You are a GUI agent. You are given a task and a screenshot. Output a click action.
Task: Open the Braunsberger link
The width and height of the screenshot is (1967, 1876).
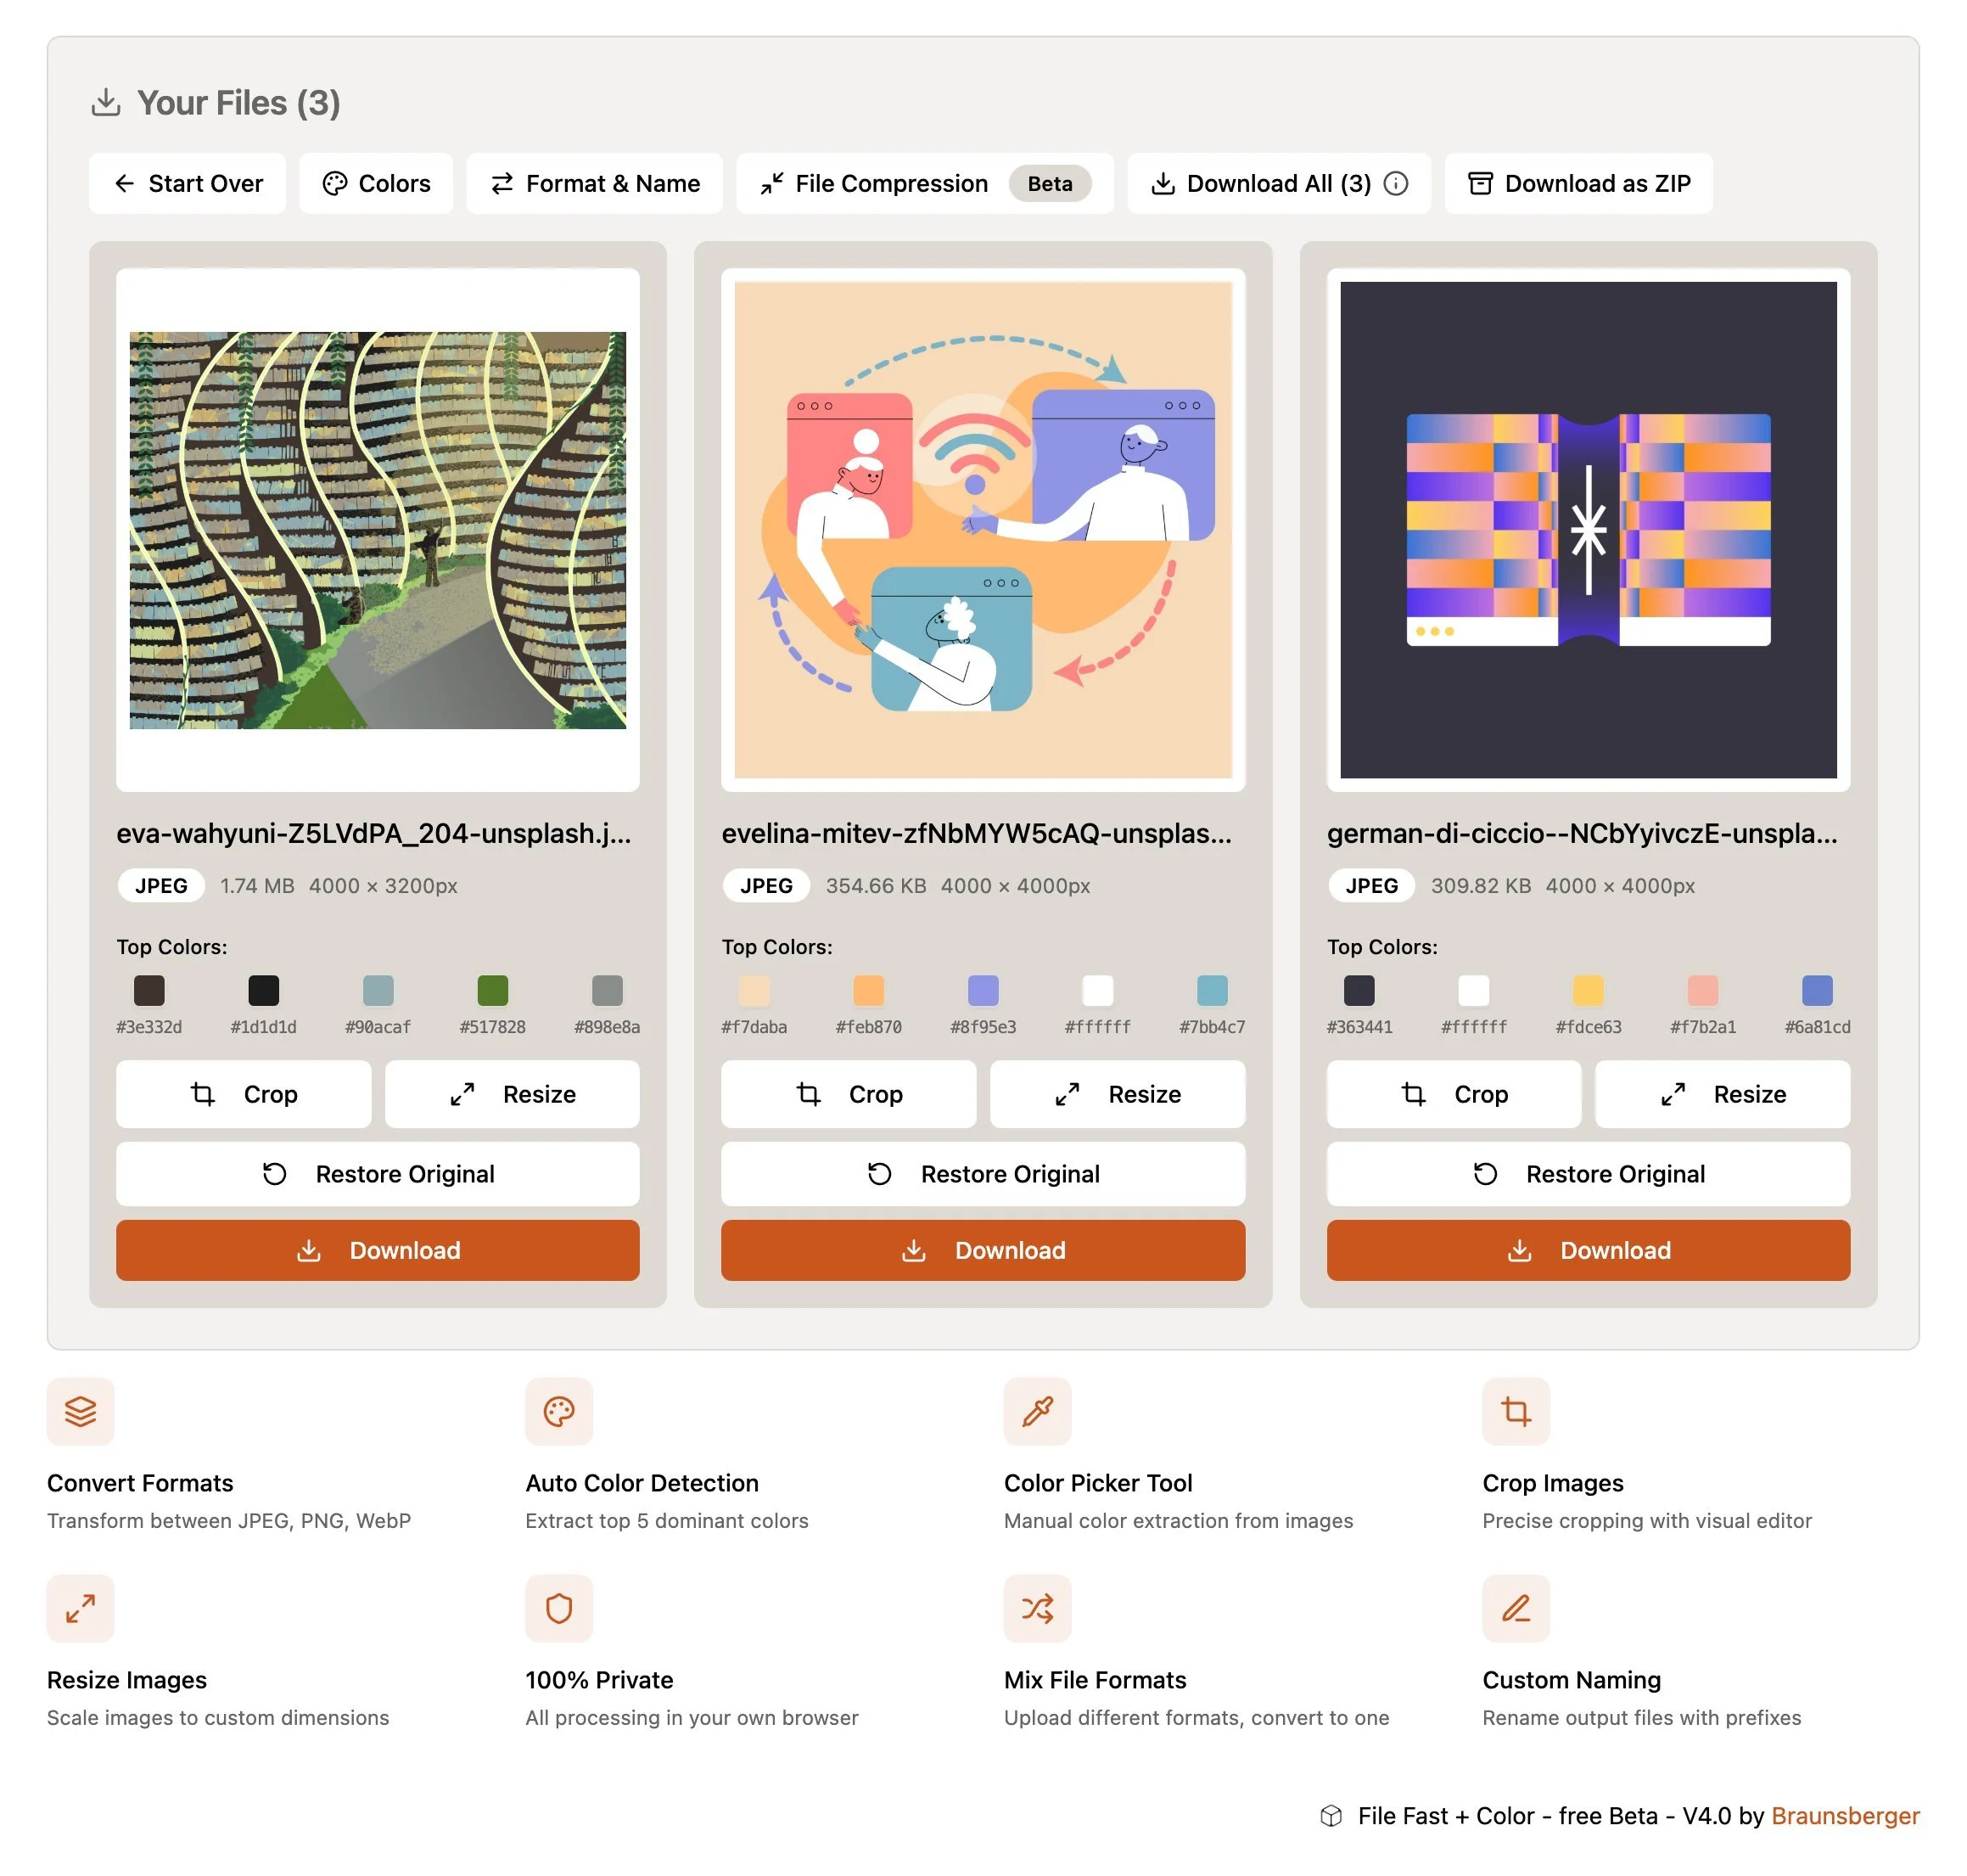pyautogui.click(x=1844, y=1815)
